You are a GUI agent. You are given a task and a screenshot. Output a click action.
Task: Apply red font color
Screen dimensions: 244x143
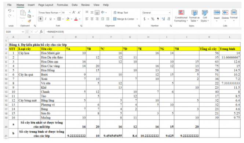click(x=76, y=19)
